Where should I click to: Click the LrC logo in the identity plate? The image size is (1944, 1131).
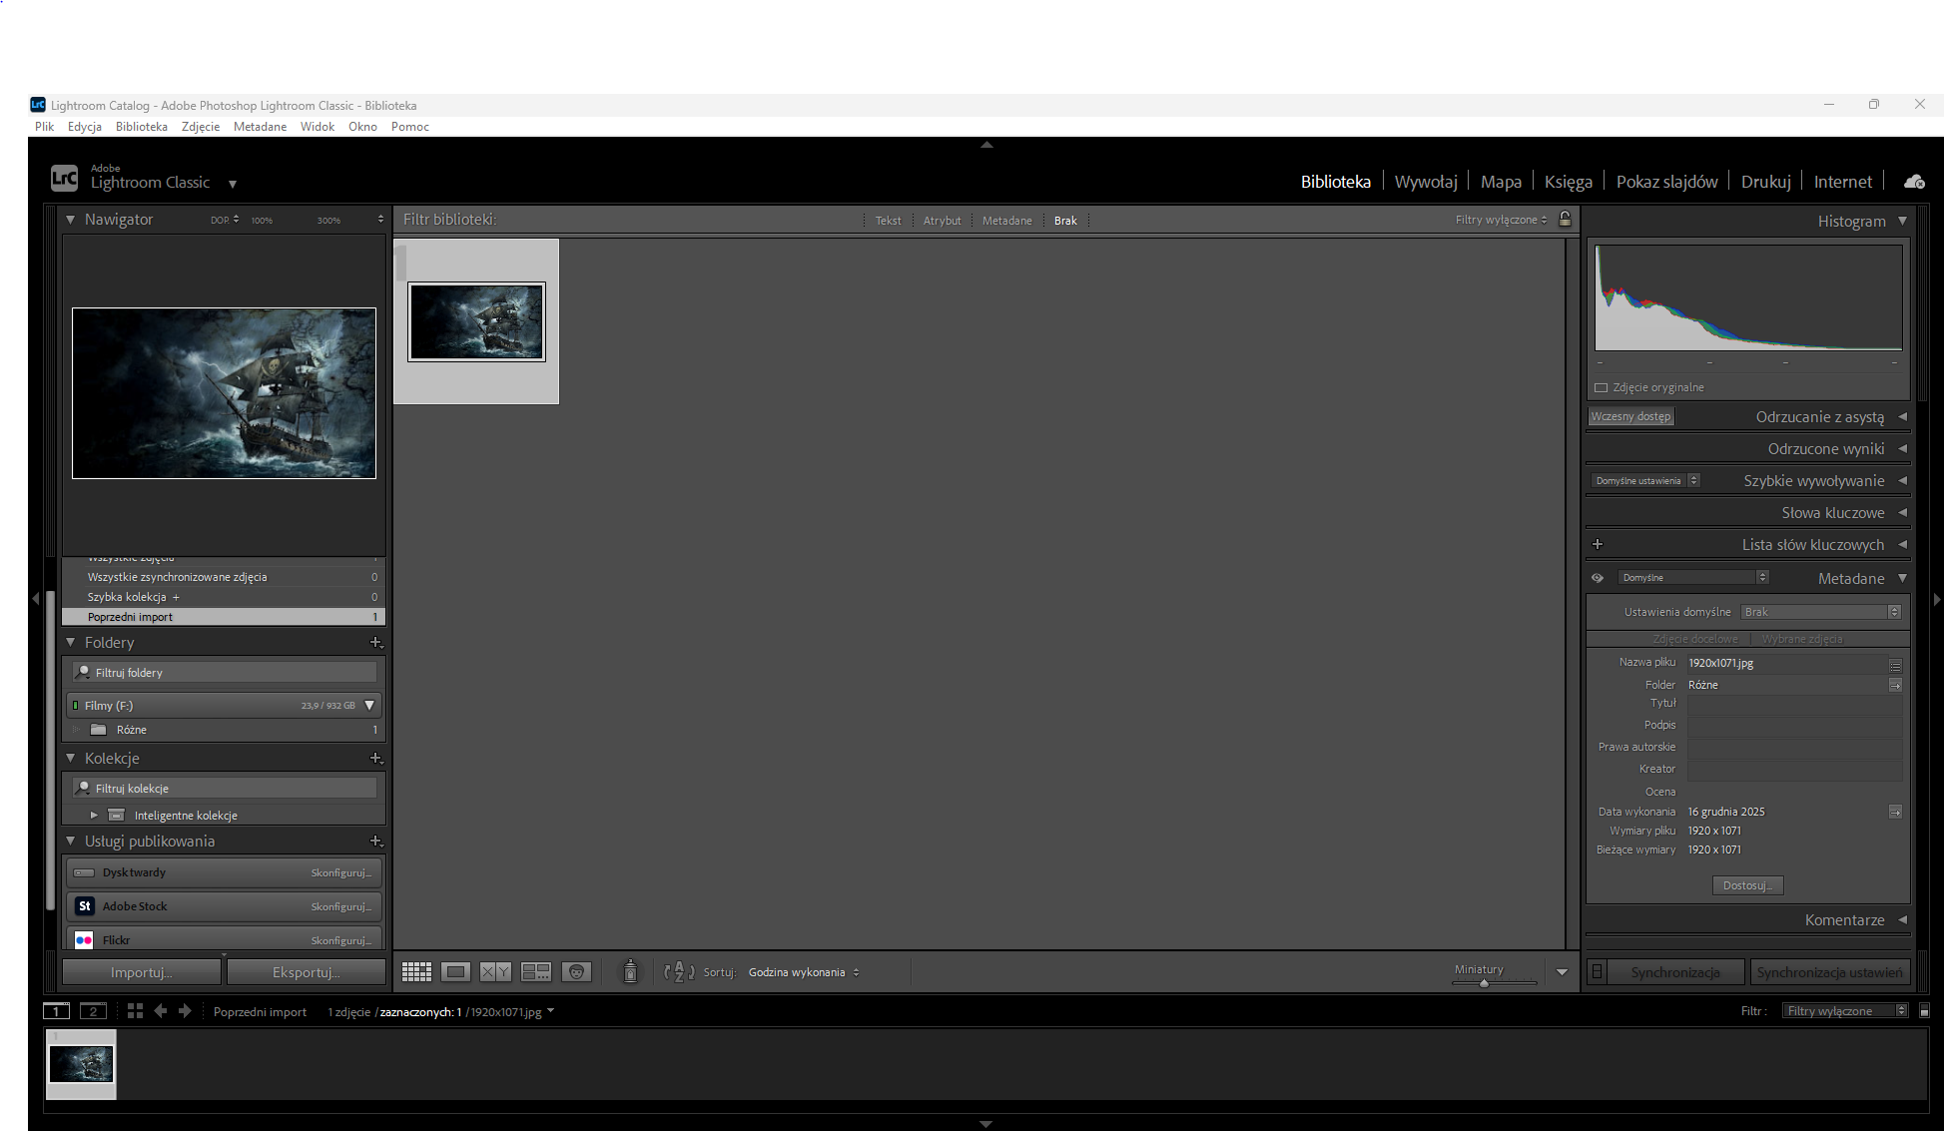(64, 179)
